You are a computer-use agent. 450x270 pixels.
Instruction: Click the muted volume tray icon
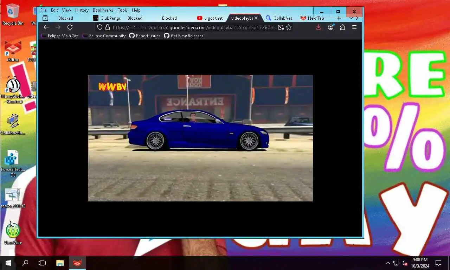[x=405, y=263]
